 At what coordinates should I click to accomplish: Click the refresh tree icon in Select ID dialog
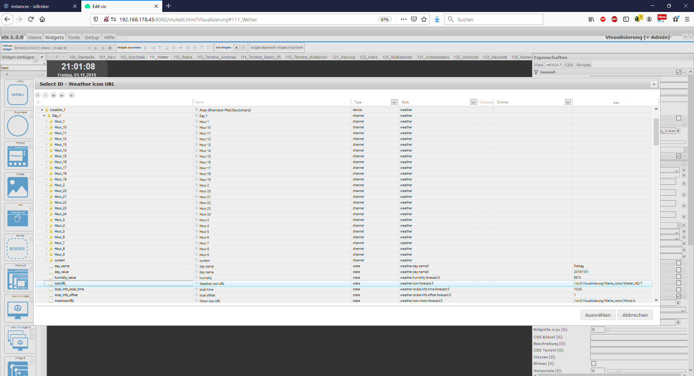click(x=38, y=95)
